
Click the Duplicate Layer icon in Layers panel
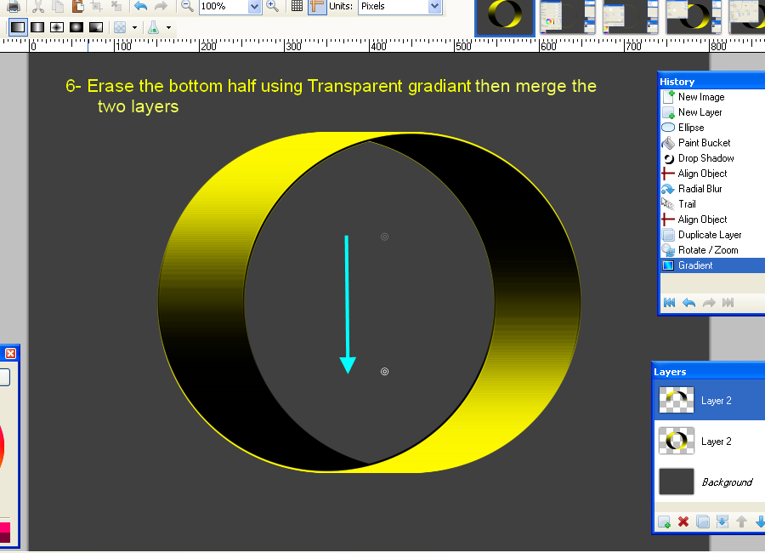[703, 522]
